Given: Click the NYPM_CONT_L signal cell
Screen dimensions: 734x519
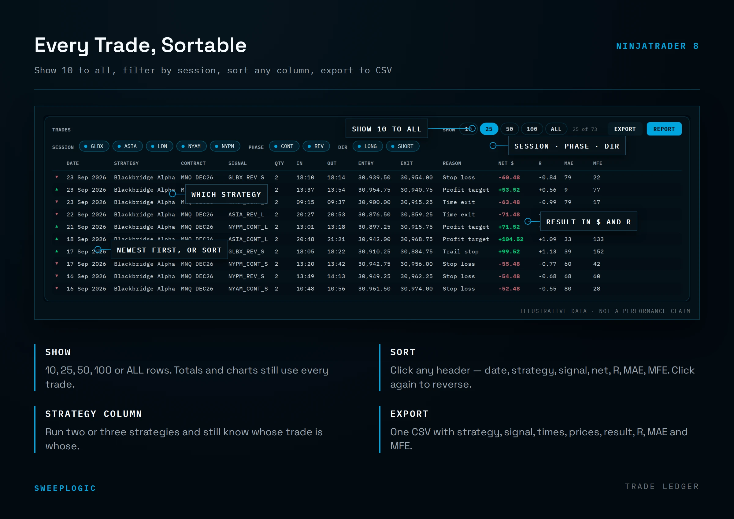Looking at the screenshot, I should click(248, 227).
